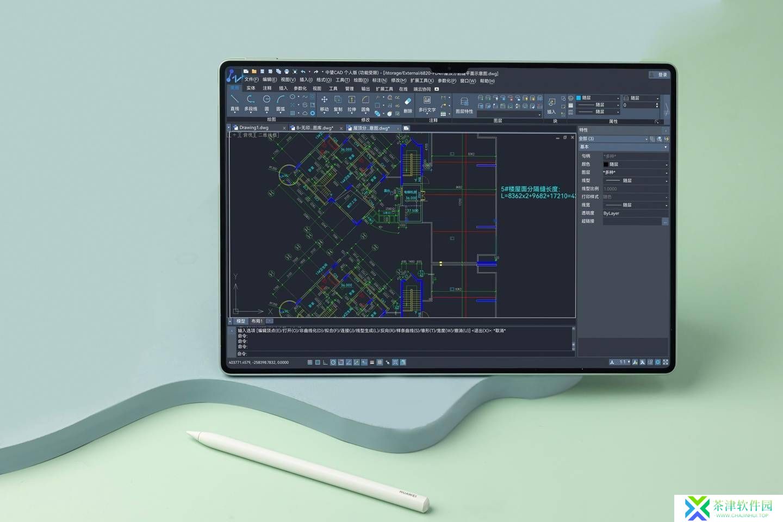Close the Drawing1.dwg tab
The width and height of the screenshot is (783, 522).
(284, 128)
